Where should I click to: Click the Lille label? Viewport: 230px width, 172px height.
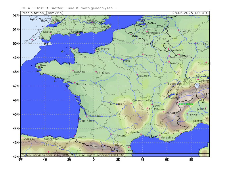pos(135,36)
